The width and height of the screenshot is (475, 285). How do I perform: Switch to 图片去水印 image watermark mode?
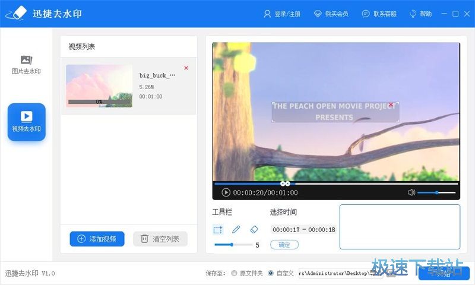(x=26, y=65)
